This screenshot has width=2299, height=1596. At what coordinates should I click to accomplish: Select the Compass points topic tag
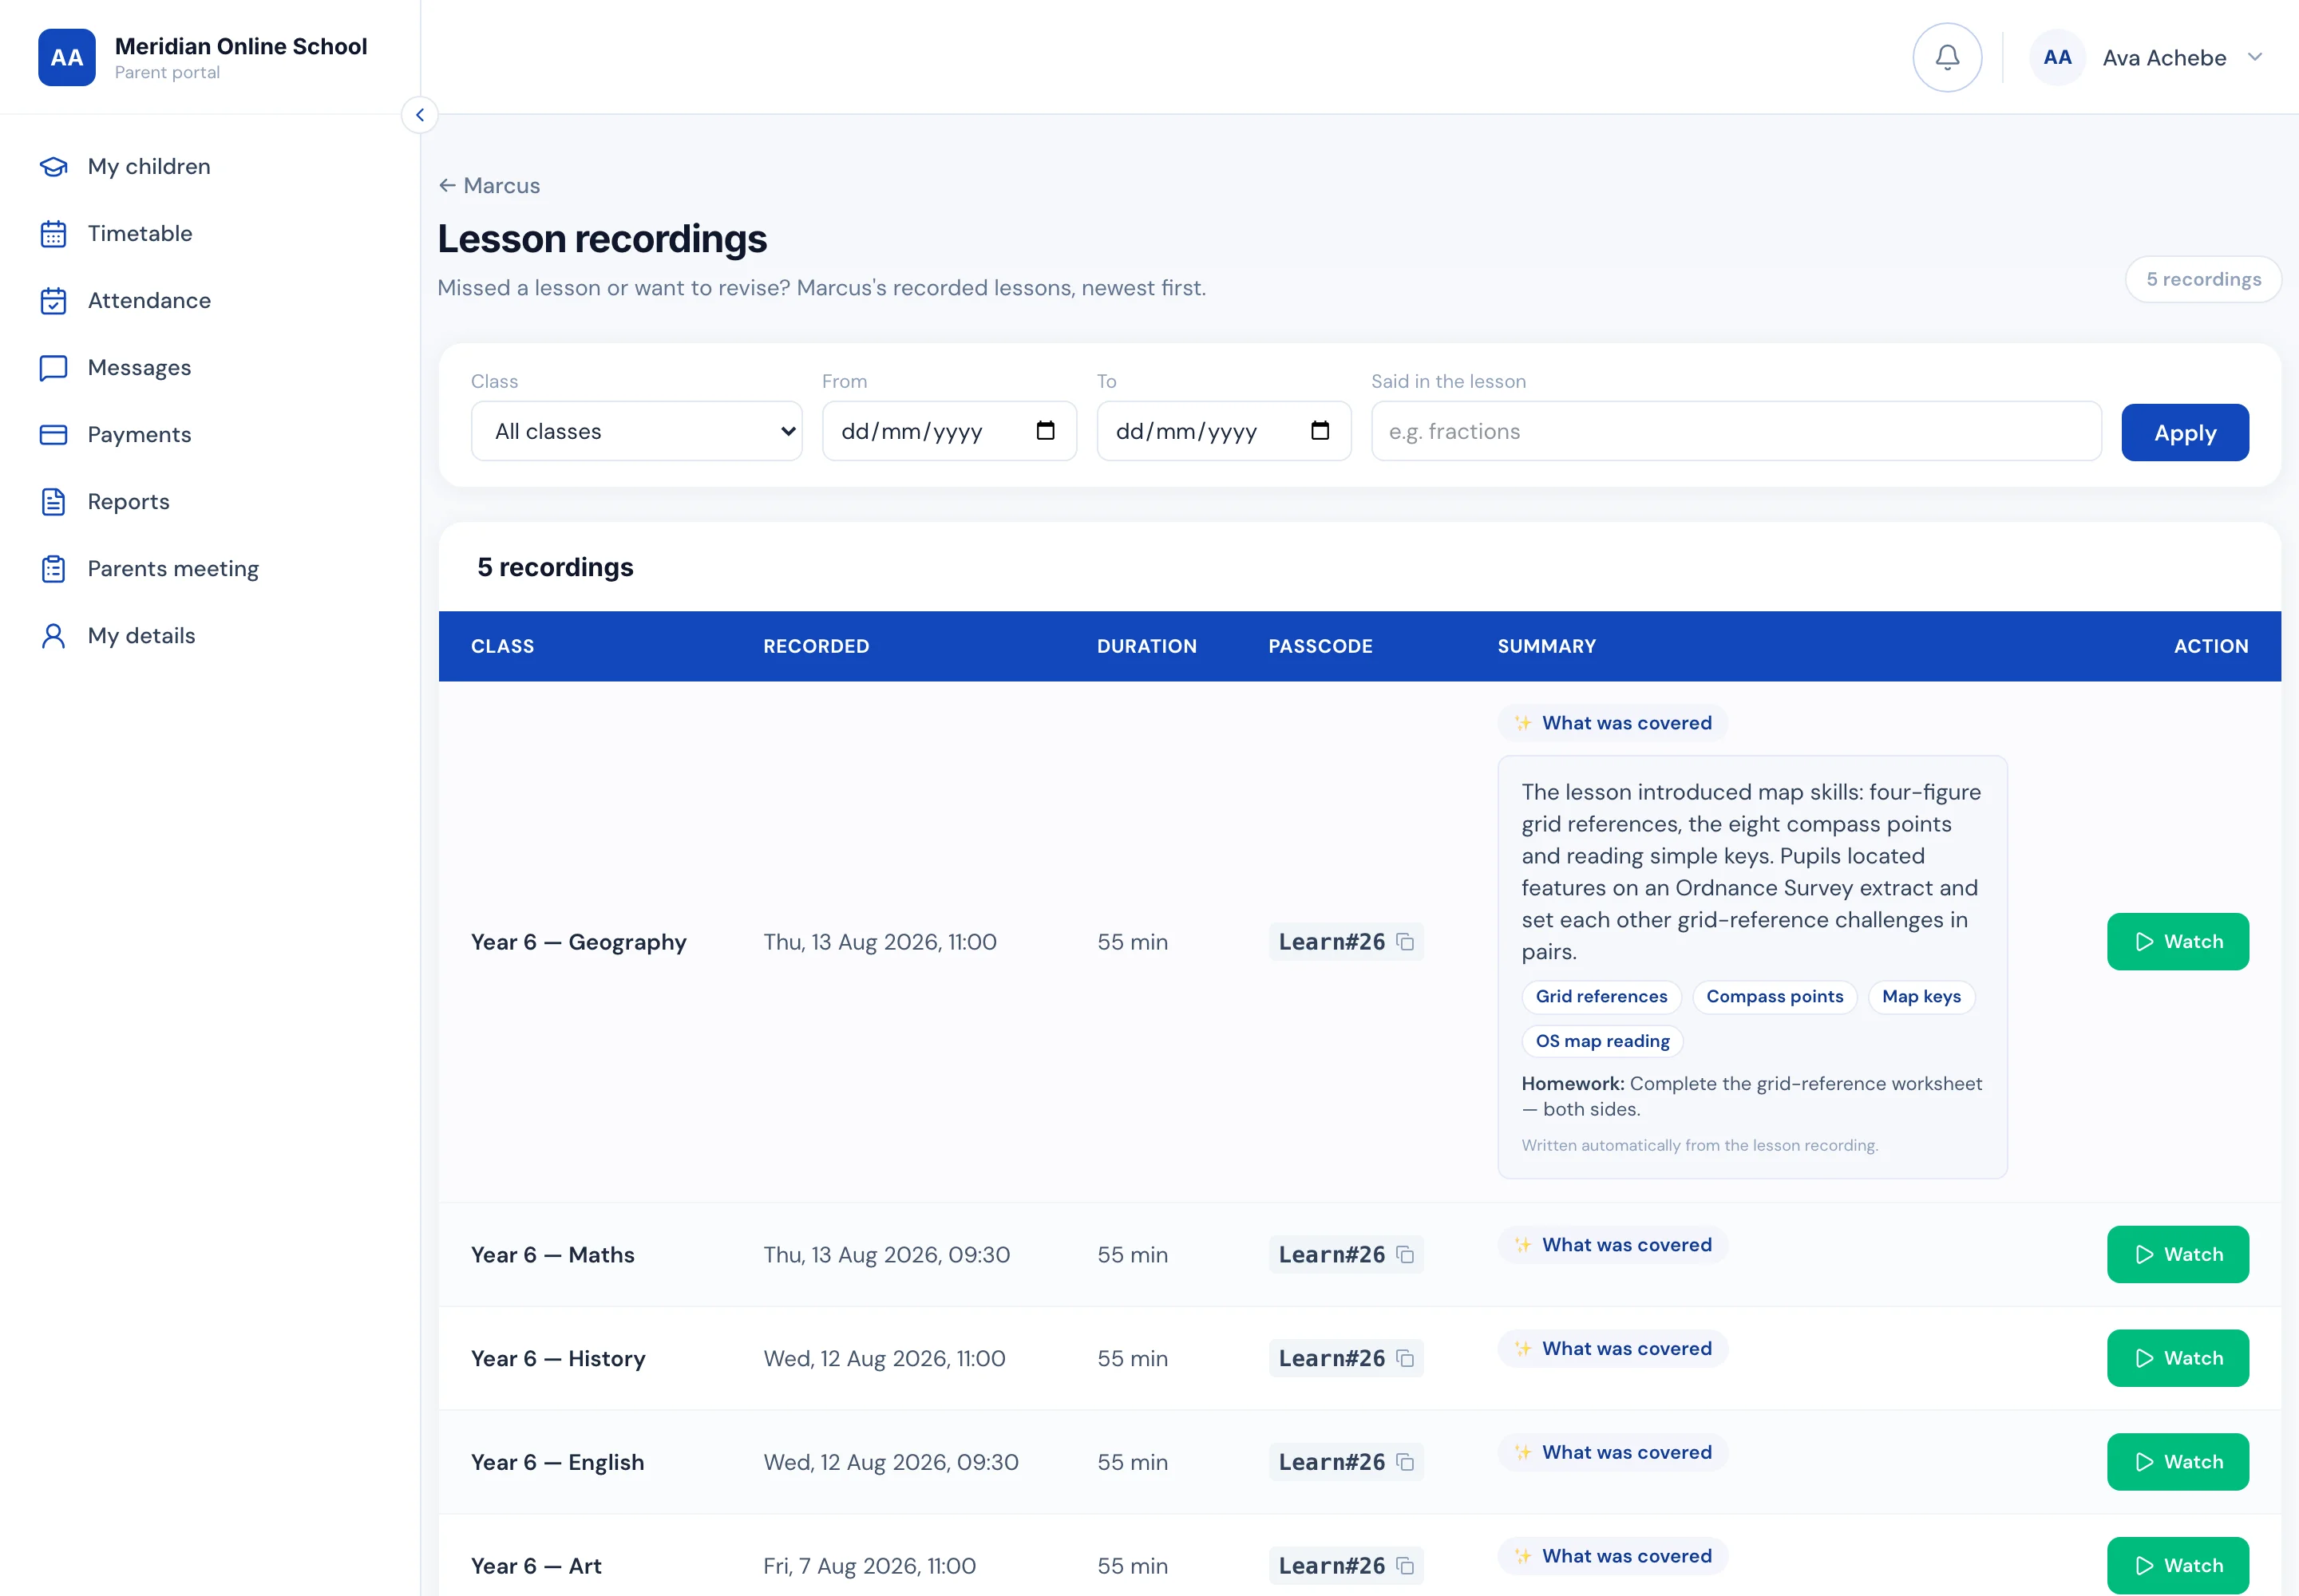pyautogui.click(x=1774, y=996)
